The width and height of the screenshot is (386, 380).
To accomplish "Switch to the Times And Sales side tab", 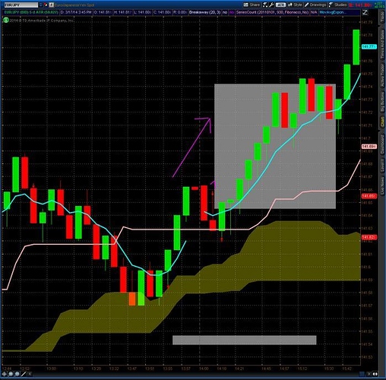I will [382, 45].
